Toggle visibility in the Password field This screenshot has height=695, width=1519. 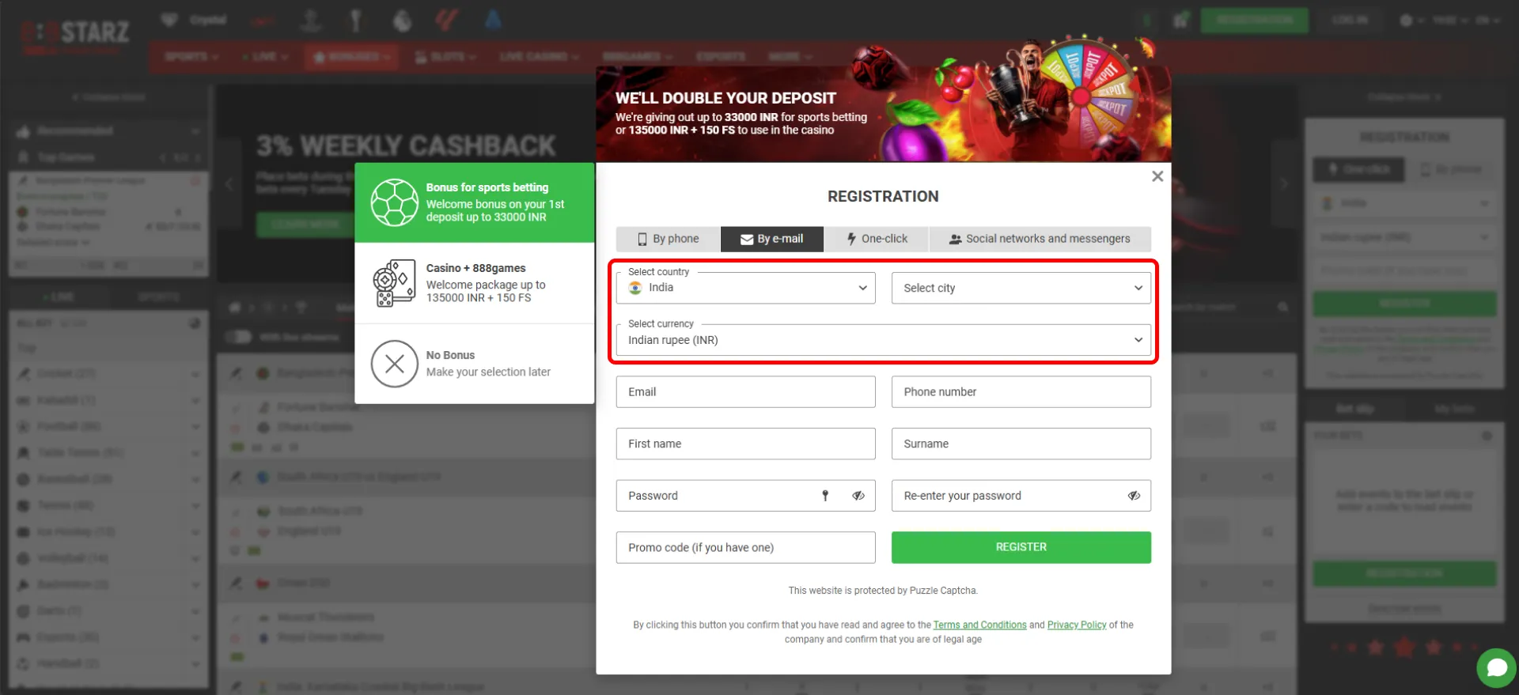click(858, 496)
